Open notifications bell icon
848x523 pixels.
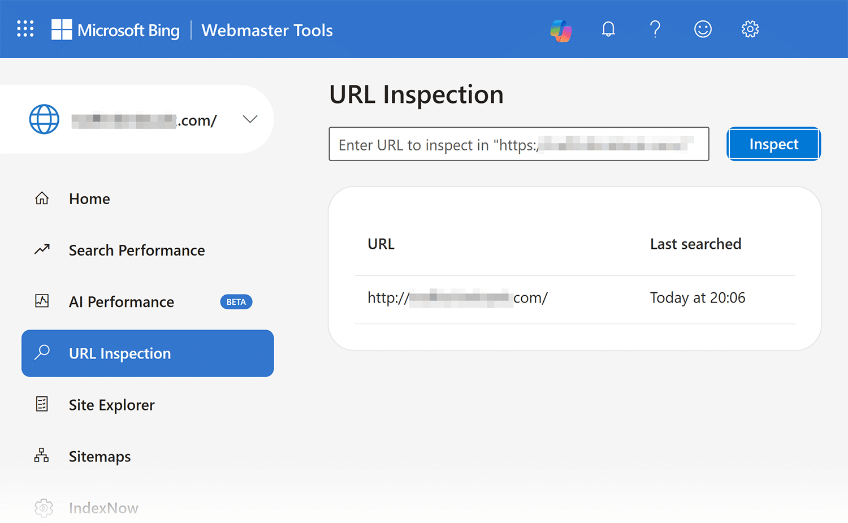[x=608, y=29]
